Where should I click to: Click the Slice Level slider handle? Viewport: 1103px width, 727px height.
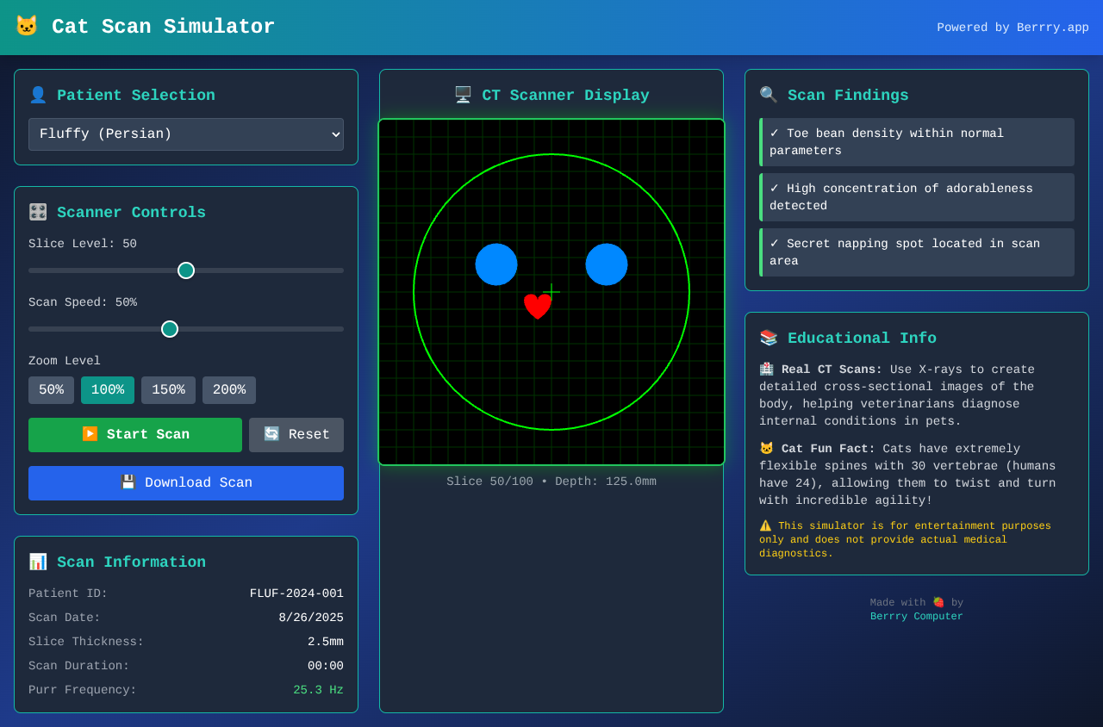click(x=186, y=270)
